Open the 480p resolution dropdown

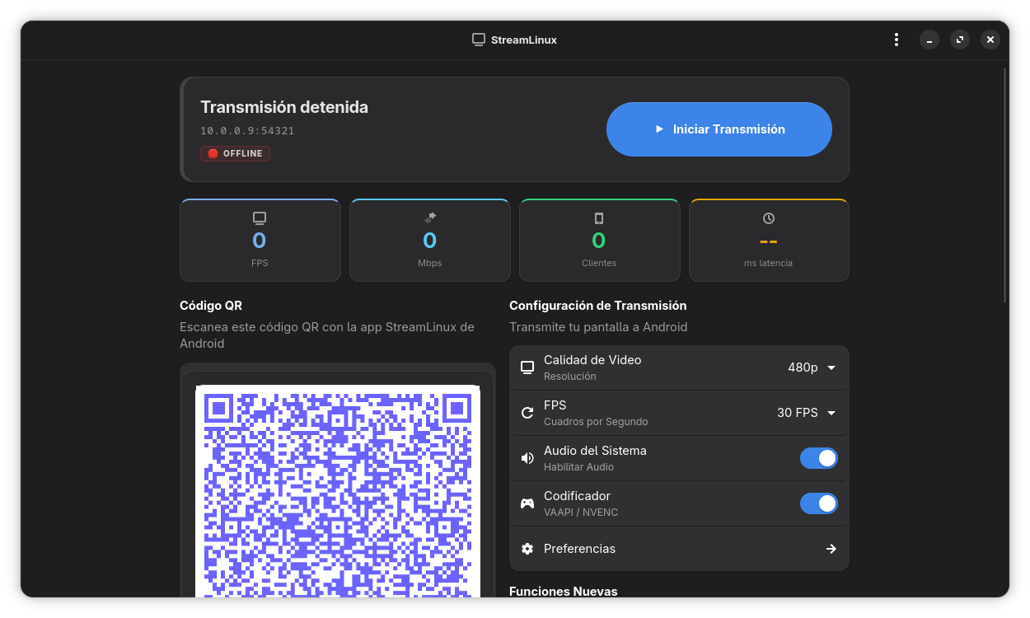tap(812, 368)
